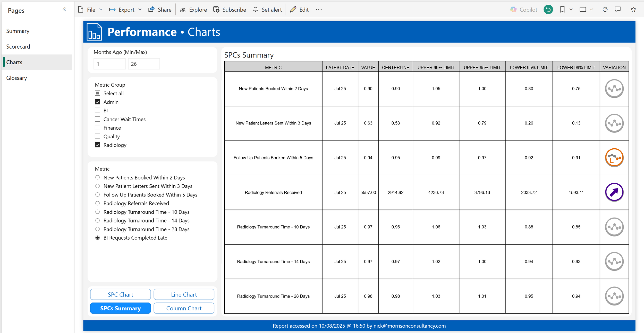Go to the Scorecard page

point(18,47)
